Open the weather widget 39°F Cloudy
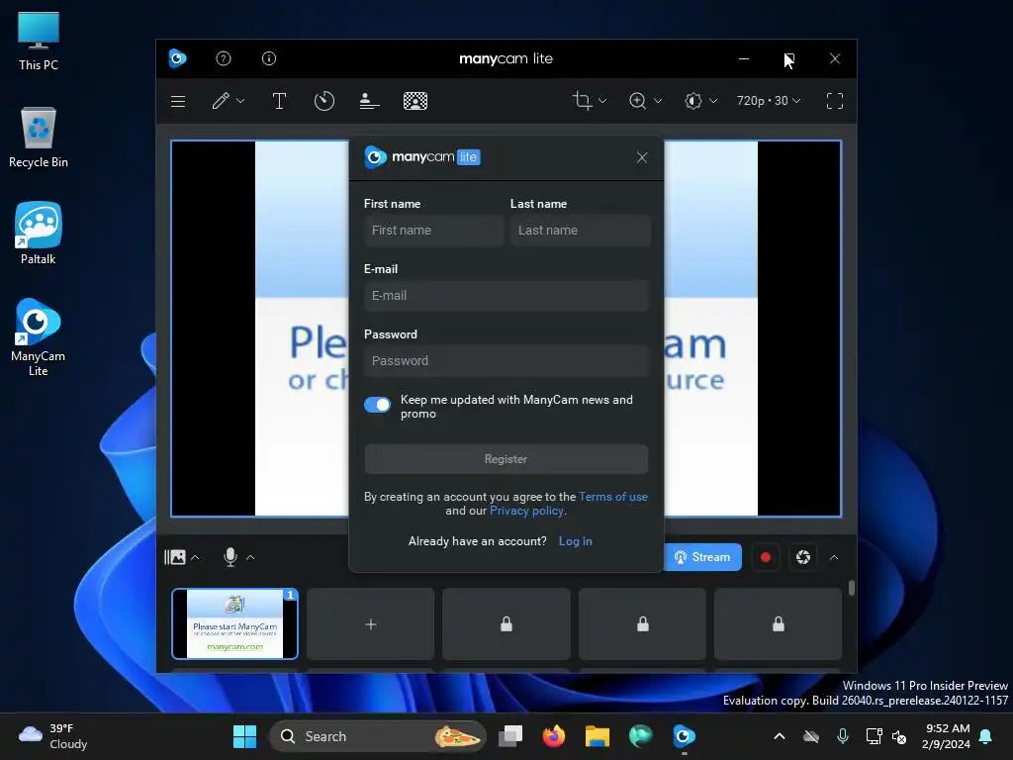This screenshot has width=1013, height=760. pyautogui.click(x=53, y=736)
